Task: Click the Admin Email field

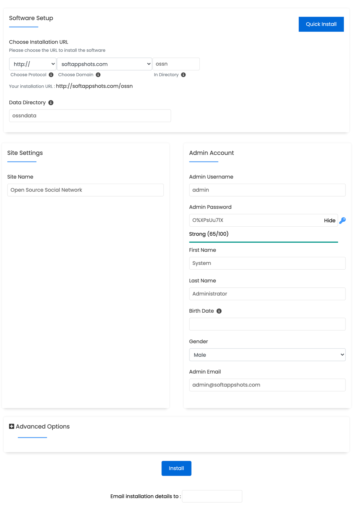Action: (267, 385)
